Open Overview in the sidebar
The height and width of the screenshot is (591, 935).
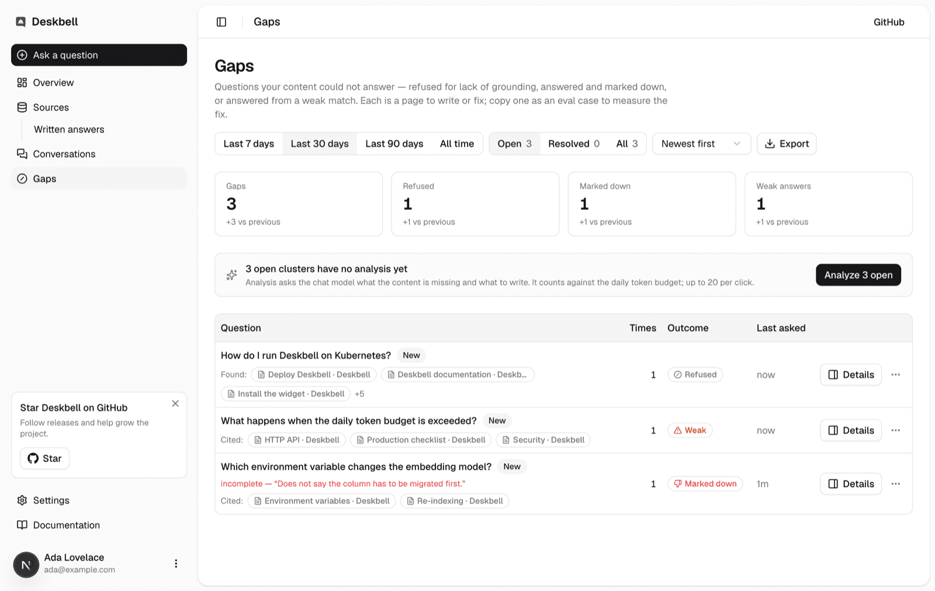99,83
